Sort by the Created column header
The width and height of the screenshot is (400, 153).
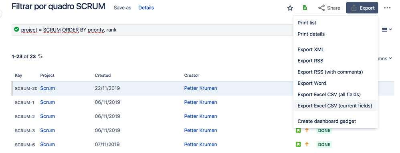click(x=103, y=76)
